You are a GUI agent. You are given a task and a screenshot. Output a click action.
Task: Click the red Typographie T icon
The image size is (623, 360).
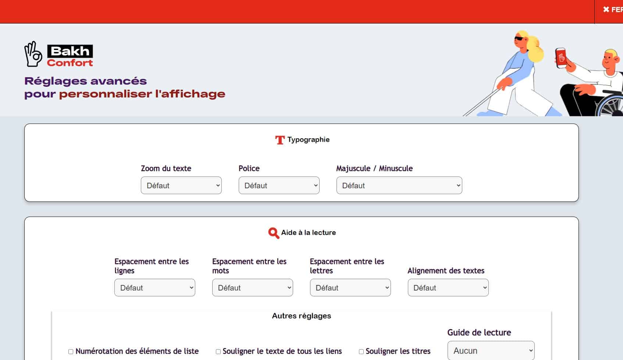[x=280, y=140]
